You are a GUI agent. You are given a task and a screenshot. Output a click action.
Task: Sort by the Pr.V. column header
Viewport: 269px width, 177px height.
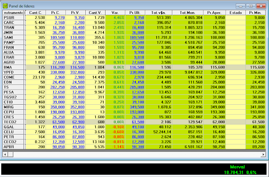(76, 13)
